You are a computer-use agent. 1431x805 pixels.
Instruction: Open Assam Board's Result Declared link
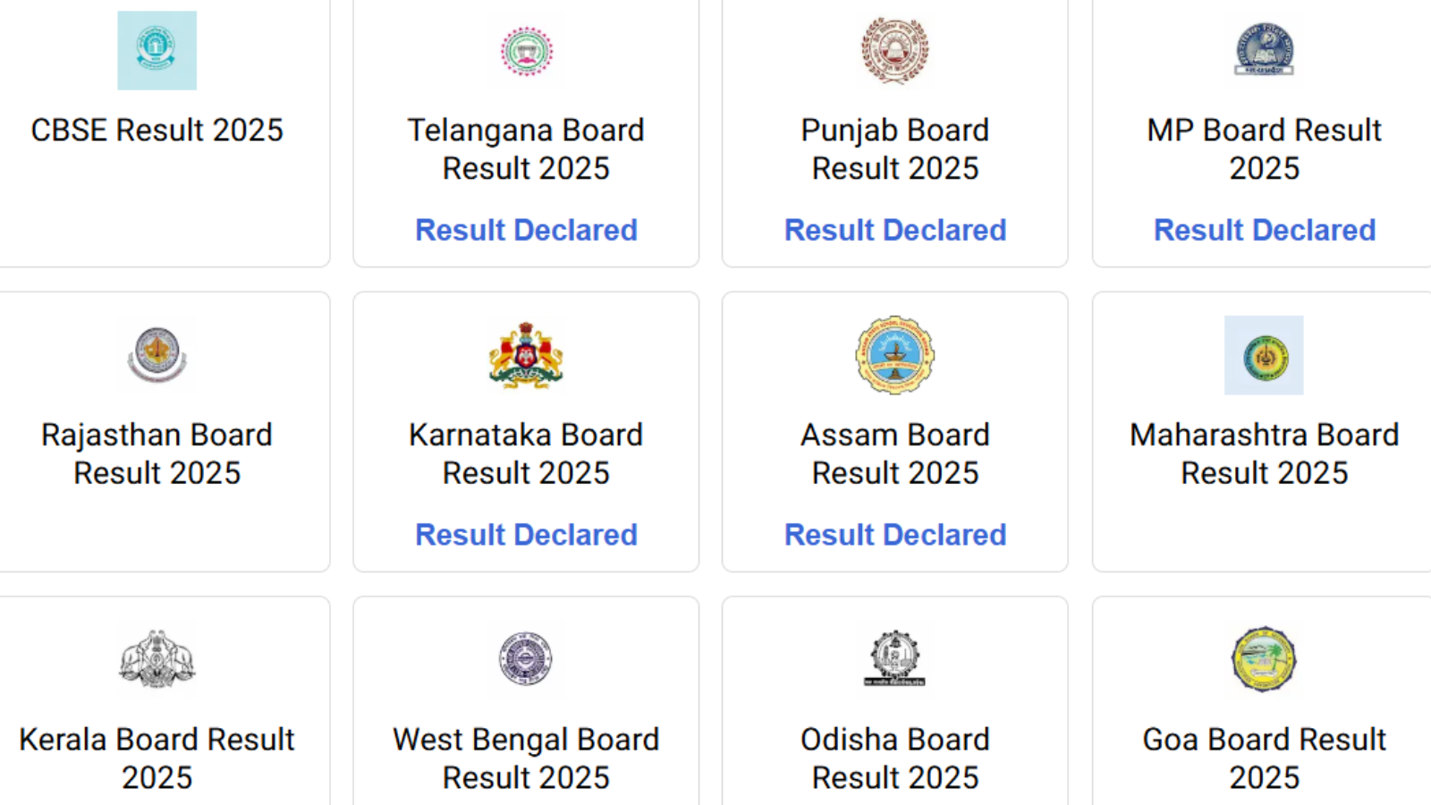coord(894,535)
